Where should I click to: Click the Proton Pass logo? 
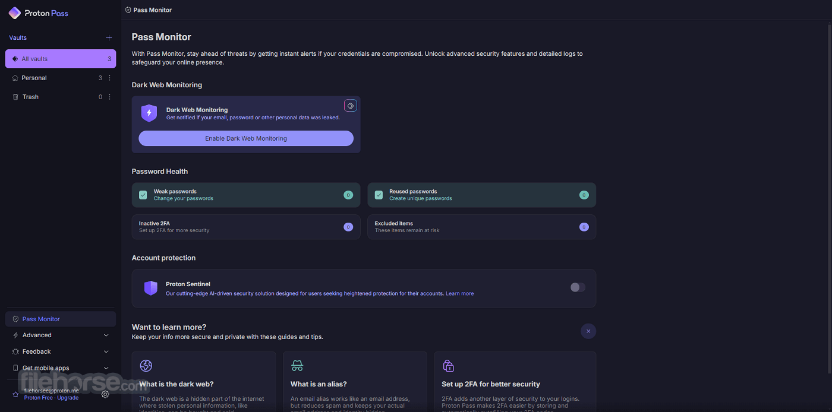pyautogui.click(x=39, y=13)
